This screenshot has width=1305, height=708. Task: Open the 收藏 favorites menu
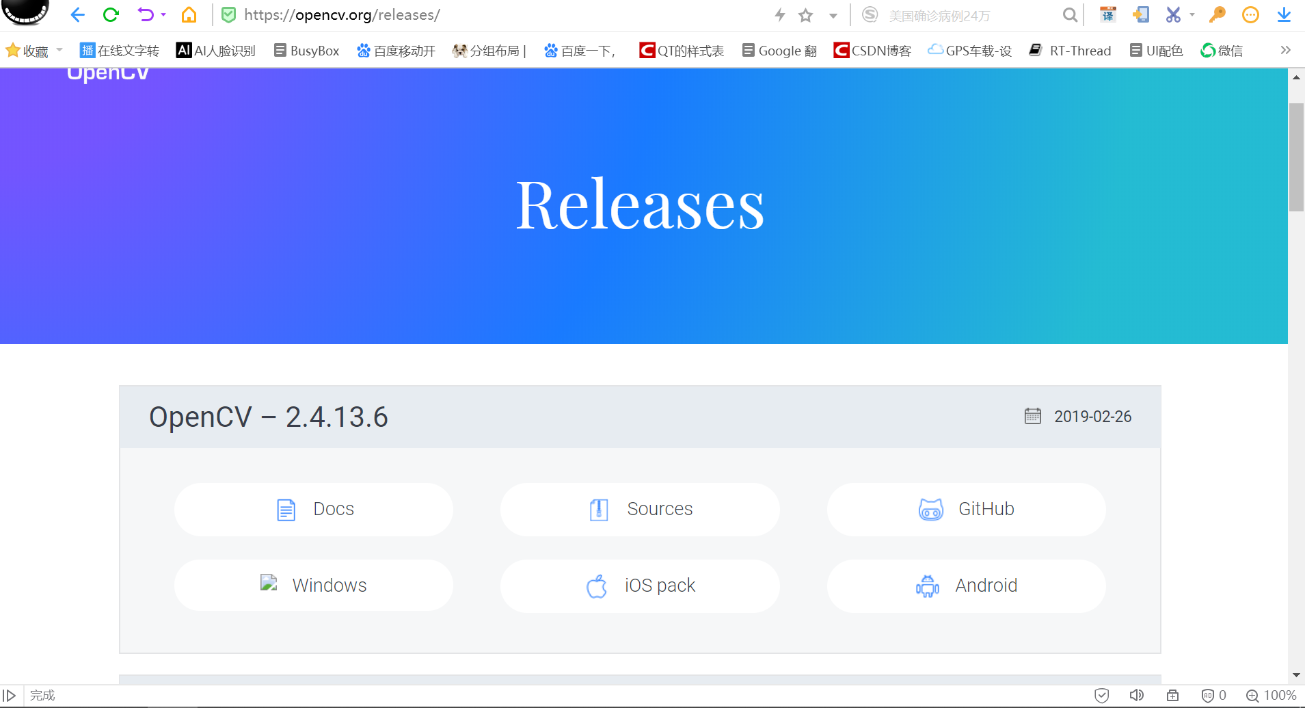[33, 51]
